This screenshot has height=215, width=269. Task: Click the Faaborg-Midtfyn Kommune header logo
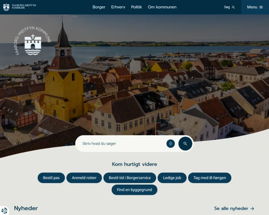[x=20, y=7]
